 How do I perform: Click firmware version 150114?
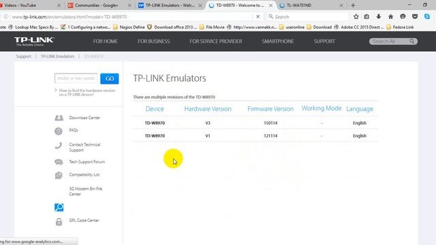click(x=270, y=123)
